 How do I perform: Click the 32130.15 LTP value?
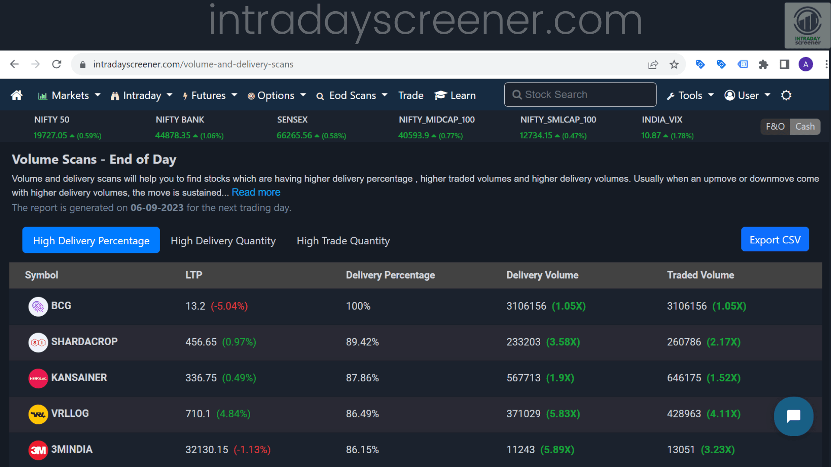206,450
